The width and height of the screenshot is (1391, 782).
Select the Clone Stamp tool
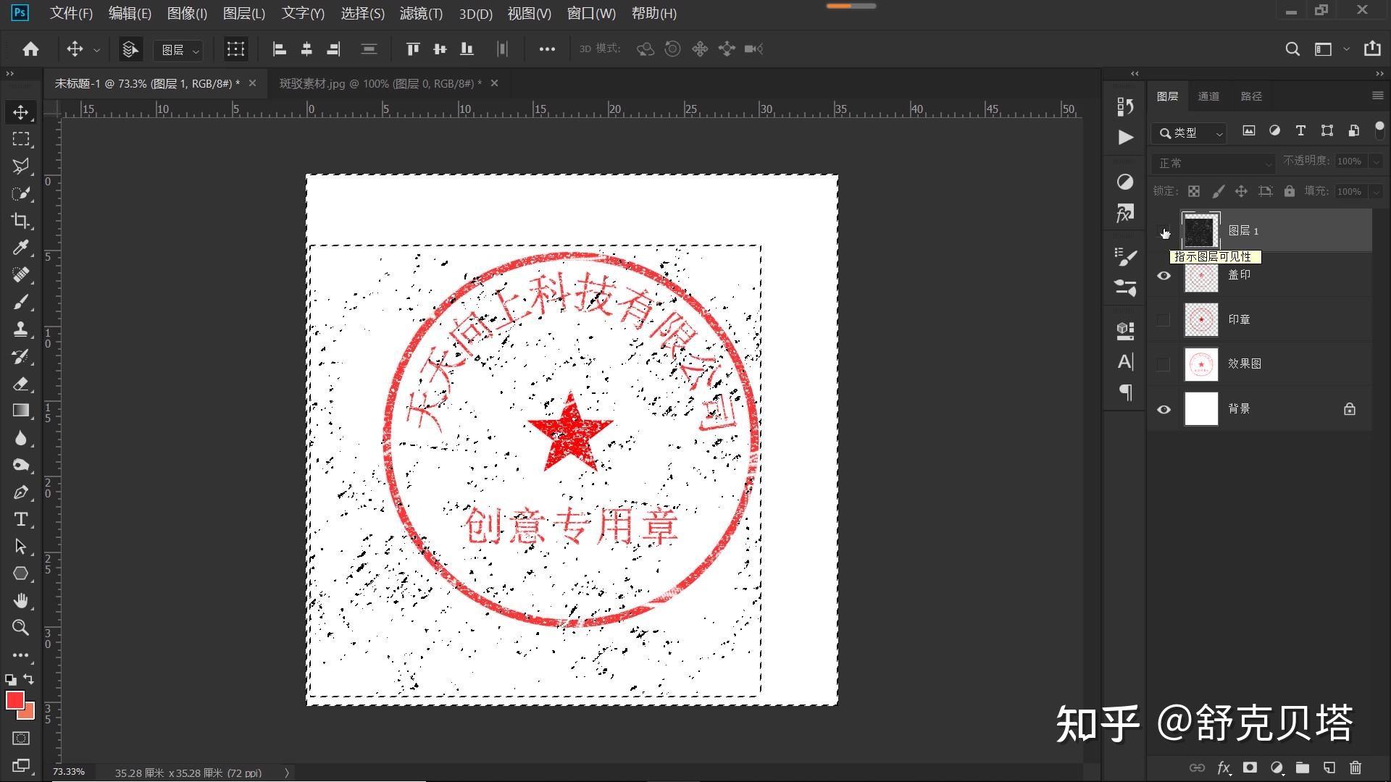click(x=20, y=329)
